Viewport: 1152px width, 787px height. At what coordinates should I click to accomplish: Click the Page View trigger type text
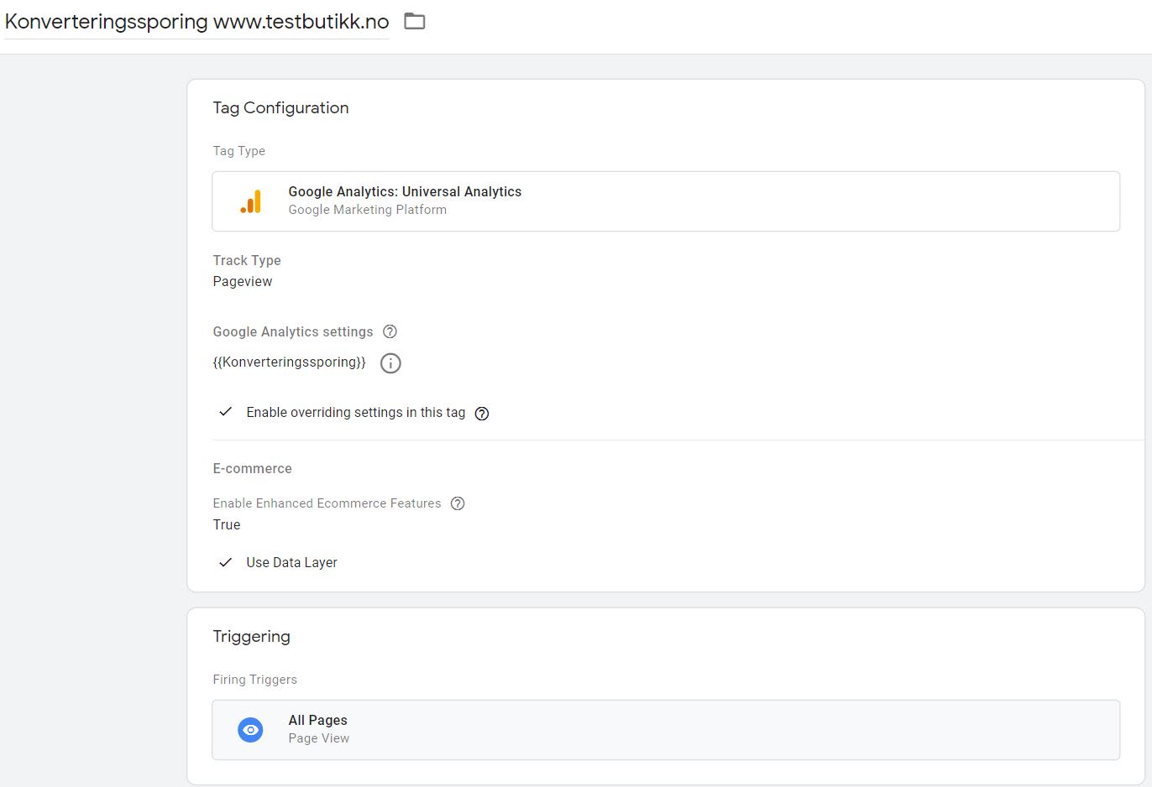[x=319, y=738]
